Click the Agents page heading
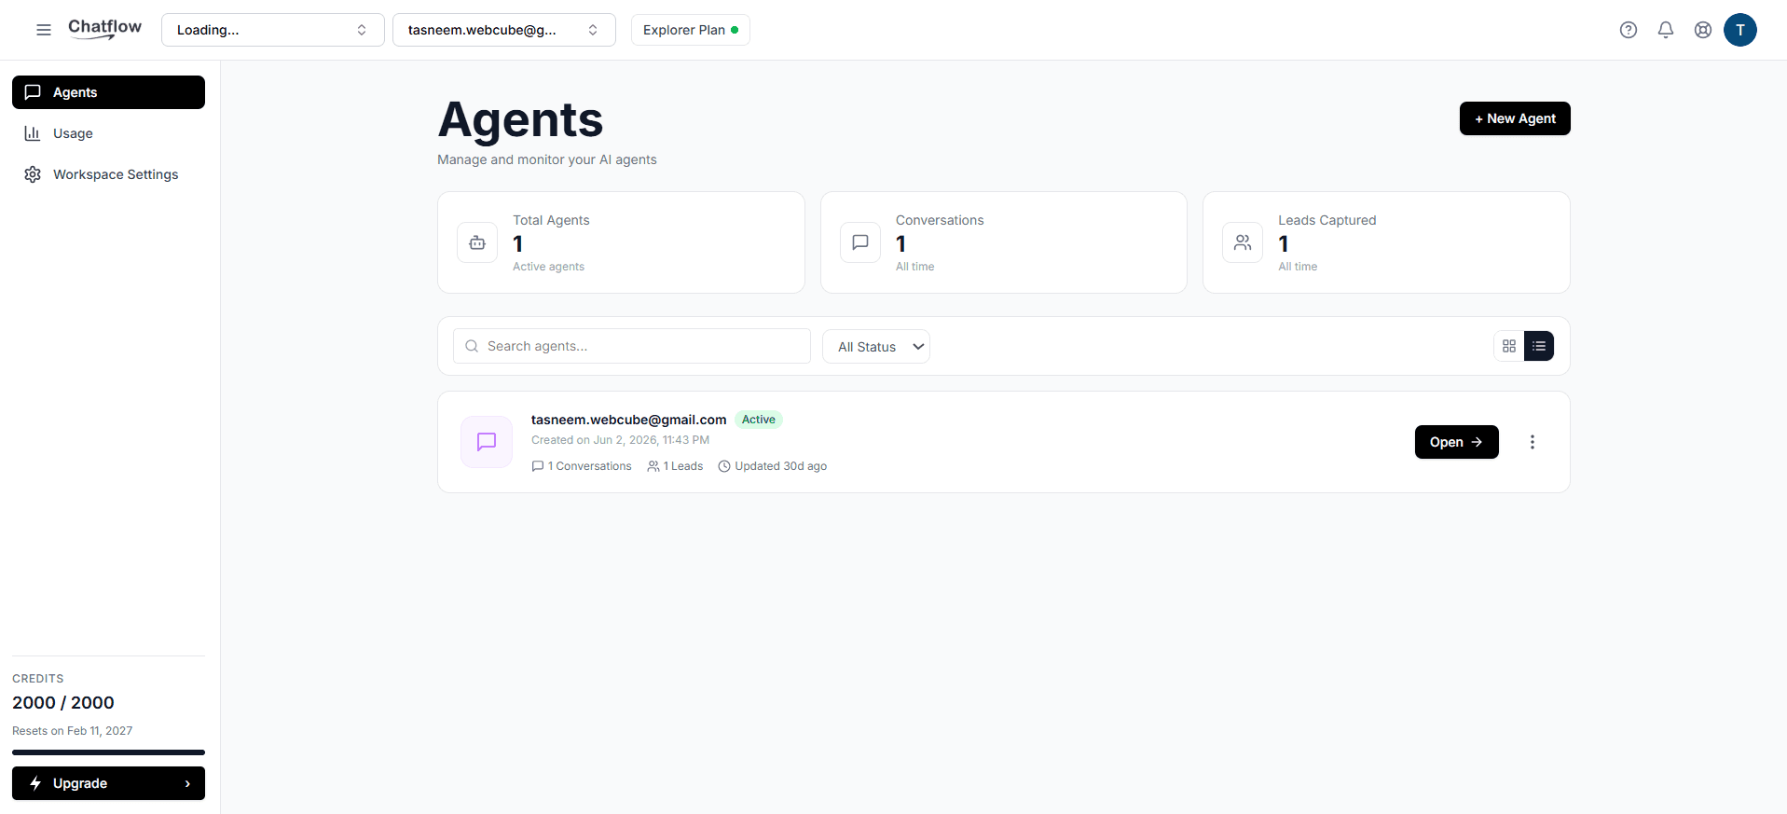Viewport: 1787px width, 814px height. [521, 120]
